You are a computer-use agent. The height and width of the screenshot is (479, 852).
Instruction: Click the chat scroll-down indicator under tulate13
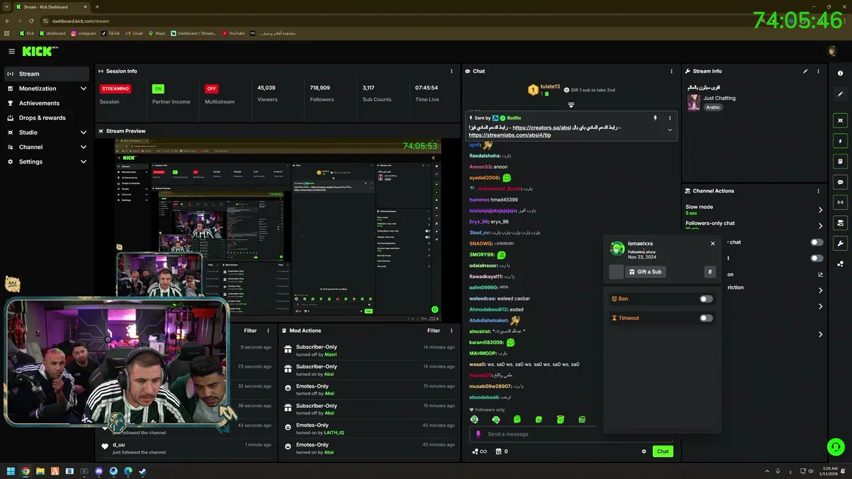[570, 104]
